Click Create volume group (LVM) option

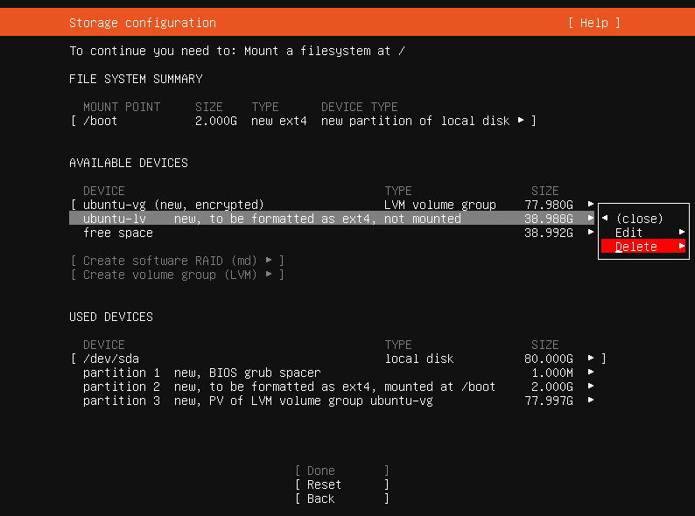(x=177, y=275)
